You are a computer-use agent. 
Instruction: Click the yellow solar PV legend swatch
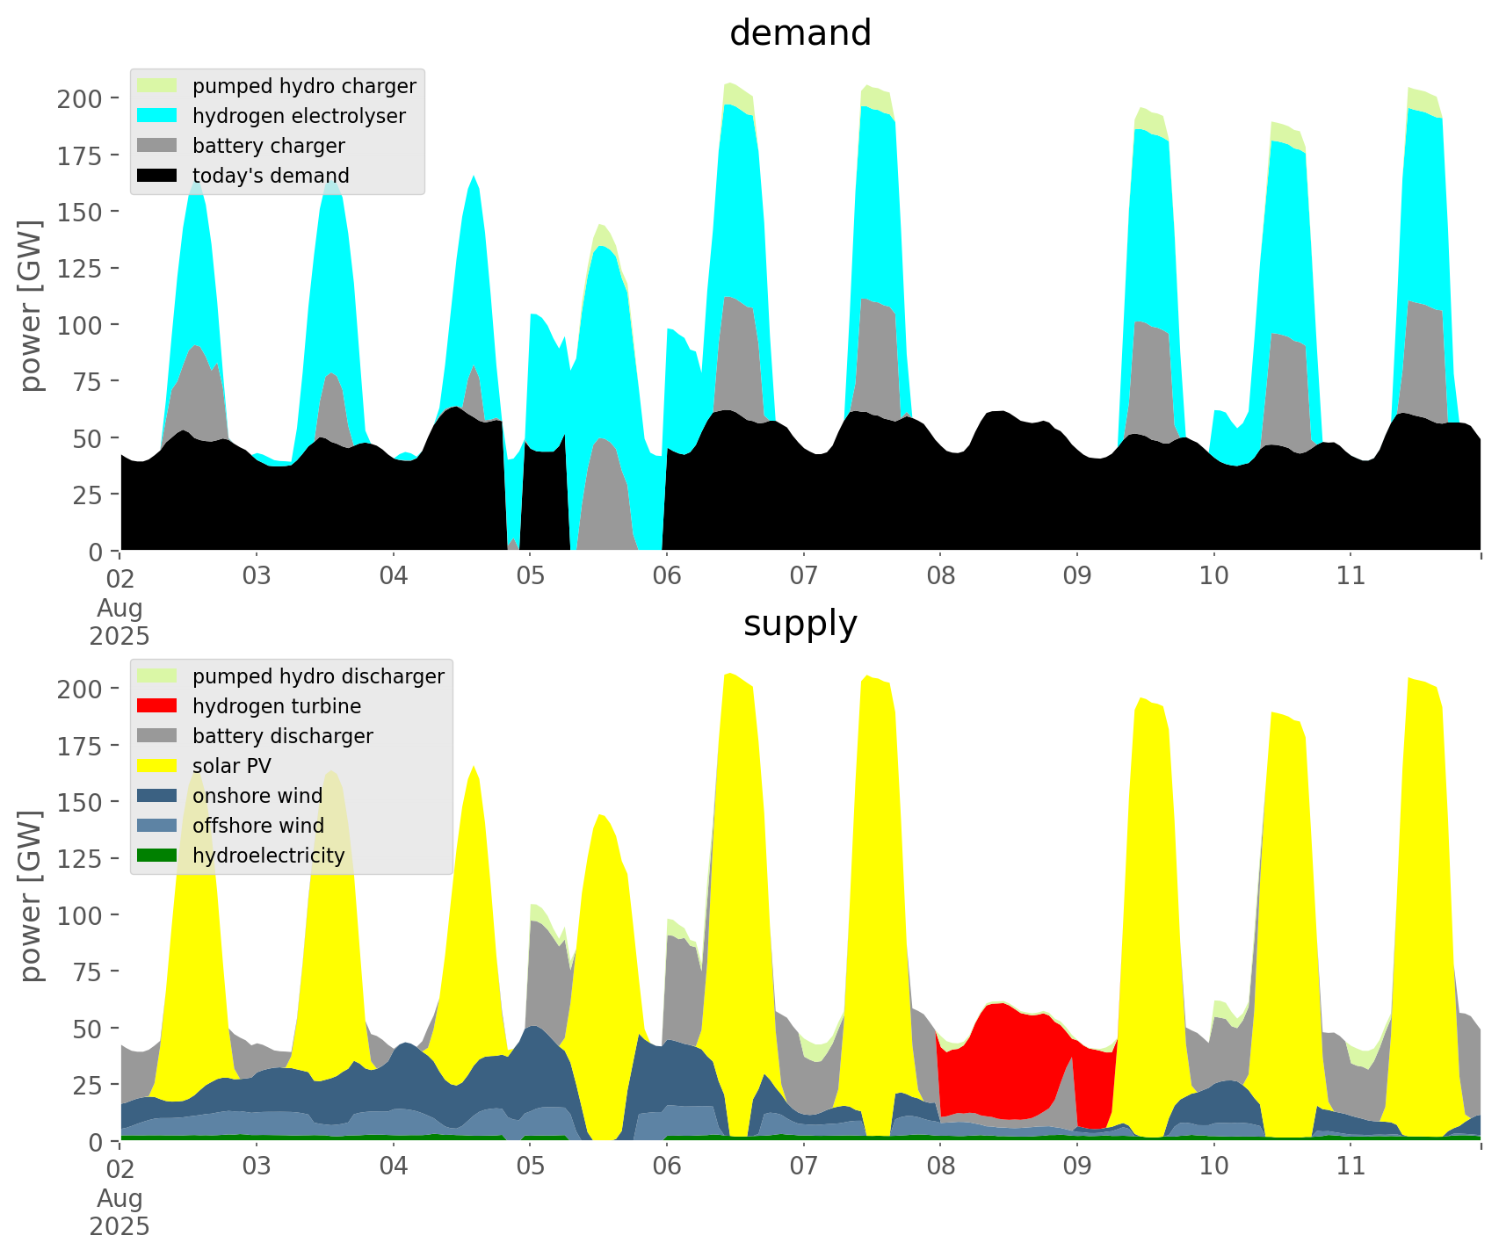tap(157, 766)
